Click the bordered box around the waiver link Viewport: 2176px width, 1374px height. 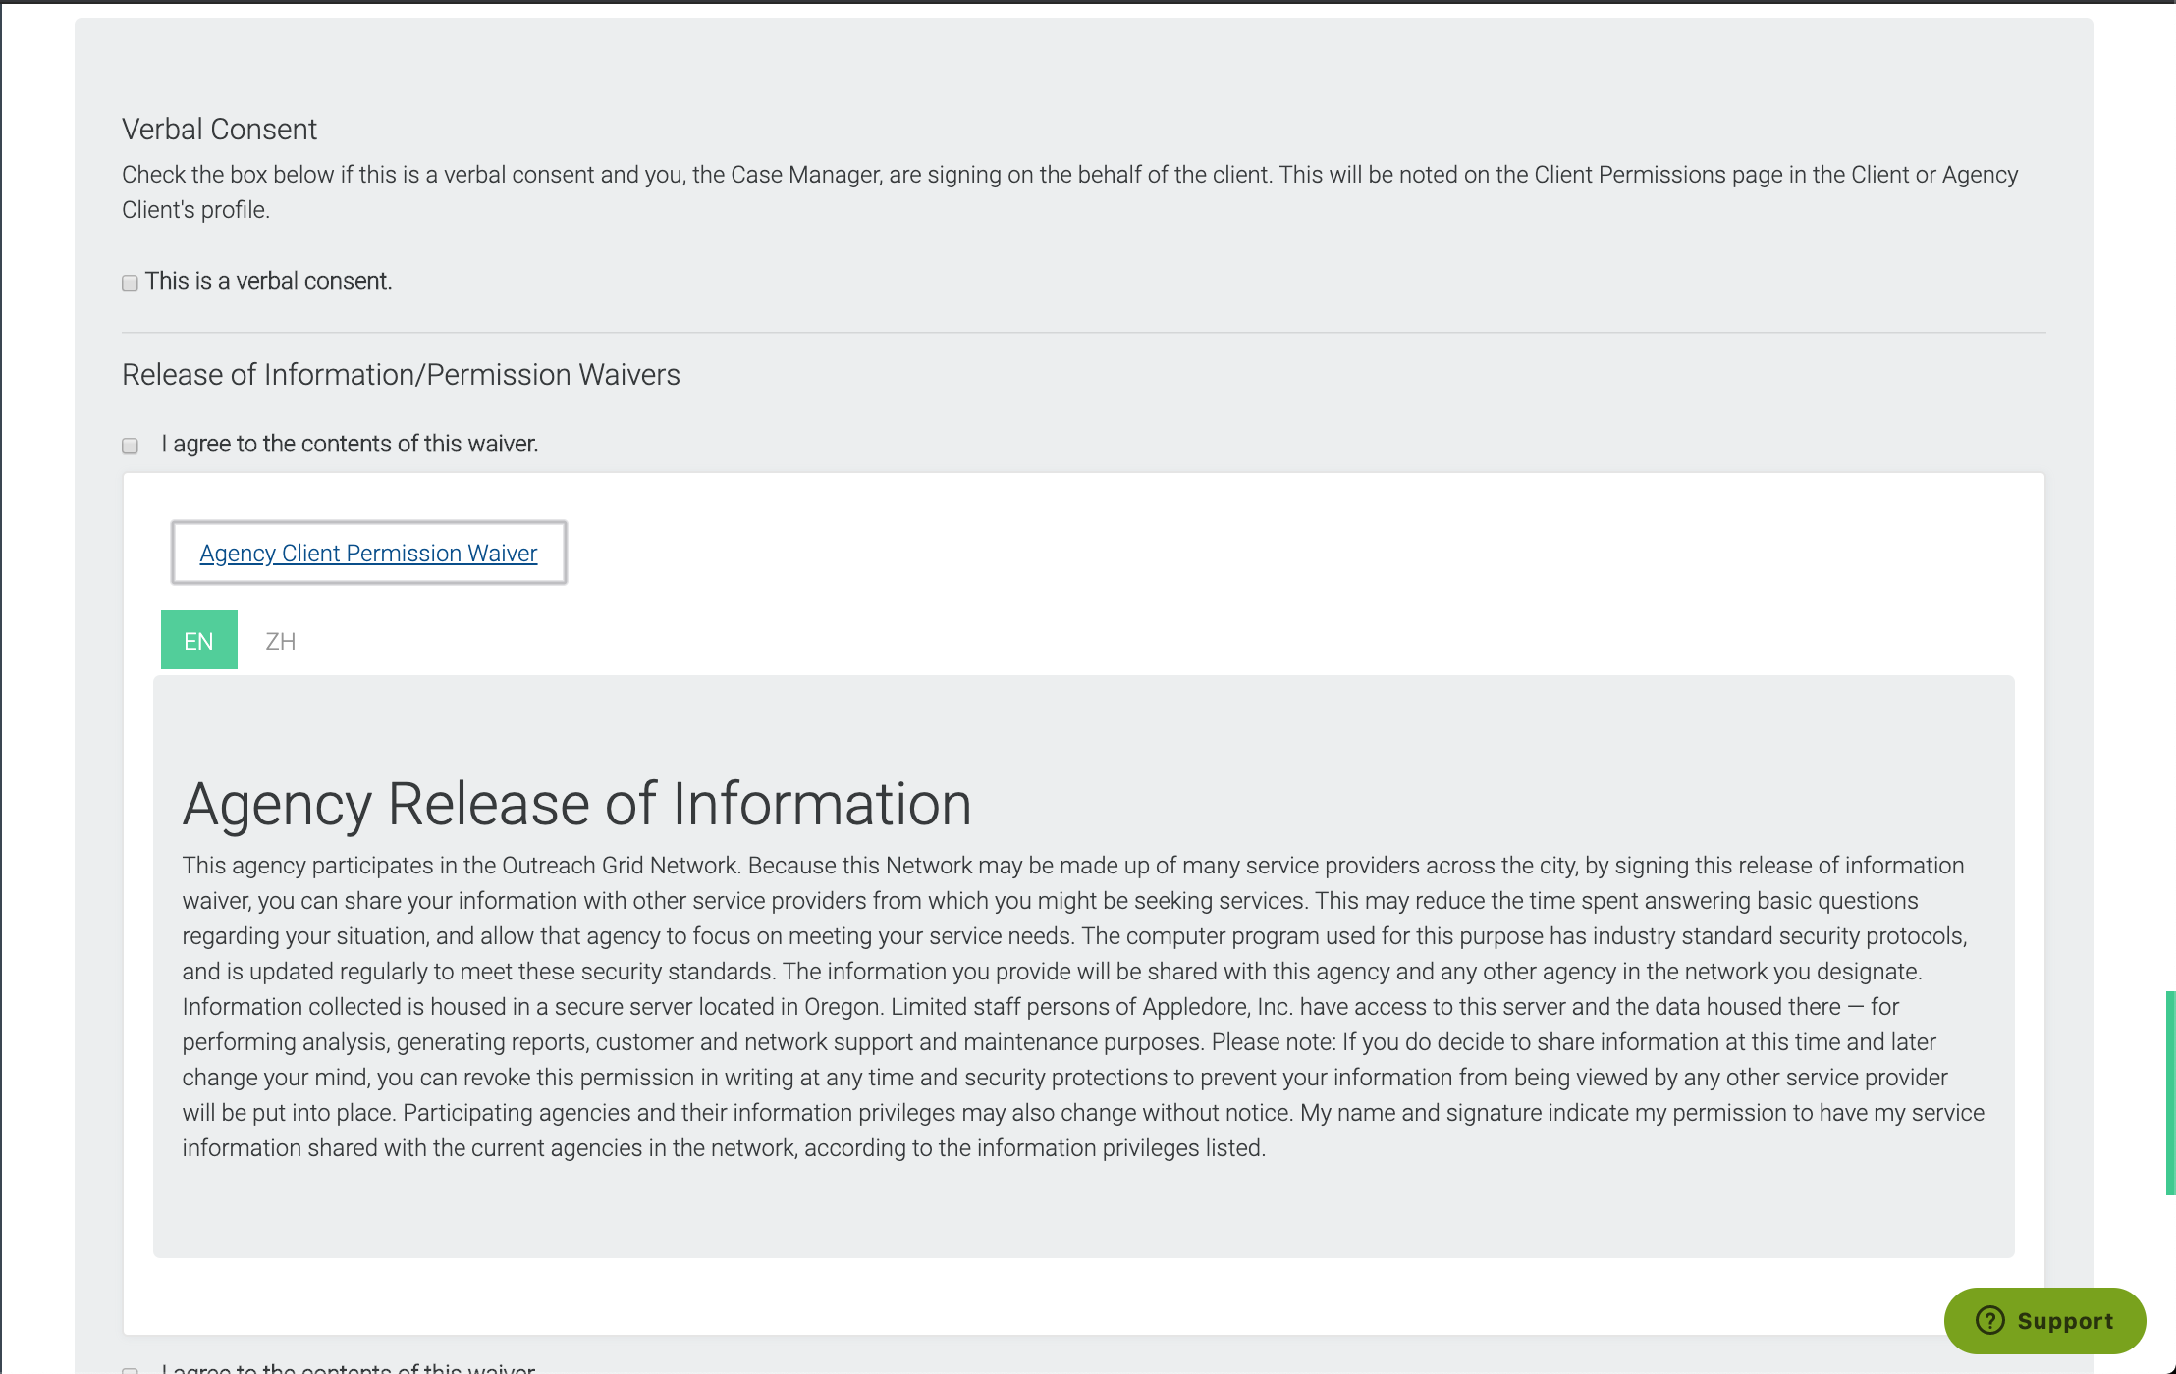click(552, 553)
